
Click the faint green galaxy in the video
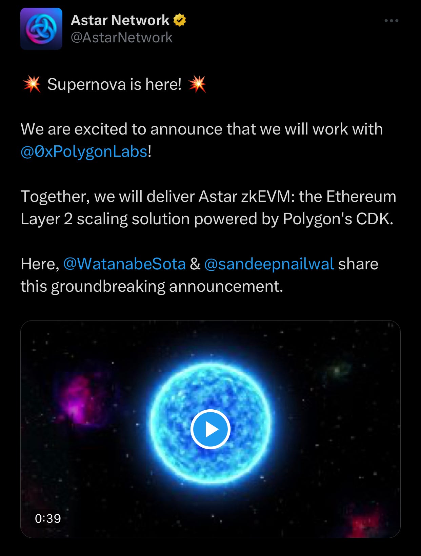(338, 370)
